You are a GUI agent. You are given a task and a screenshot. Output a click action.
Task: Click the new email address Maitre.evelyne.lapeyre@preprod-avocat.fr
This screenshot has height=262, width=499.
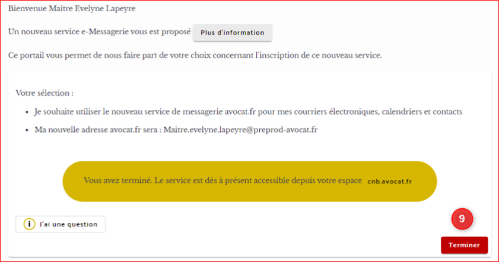pos(240,130)
